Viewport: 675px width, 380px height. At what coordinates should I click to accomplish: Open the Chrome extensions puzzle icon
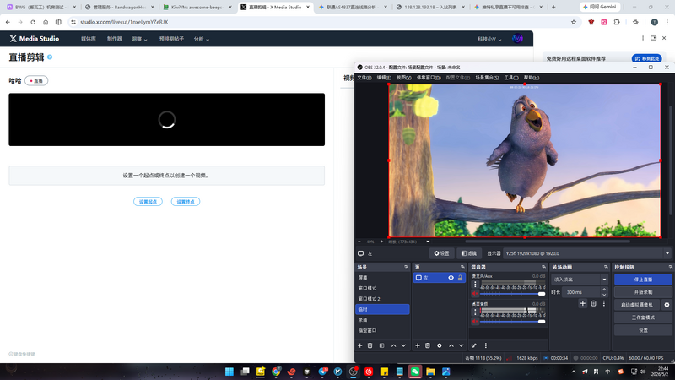[x=617, y=22]
